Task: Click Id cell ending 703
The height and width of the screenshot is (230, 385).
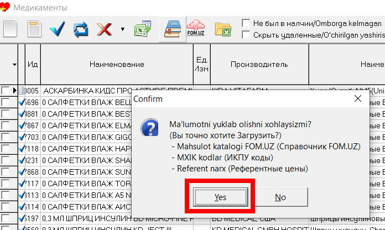Action: pos(33,137)
